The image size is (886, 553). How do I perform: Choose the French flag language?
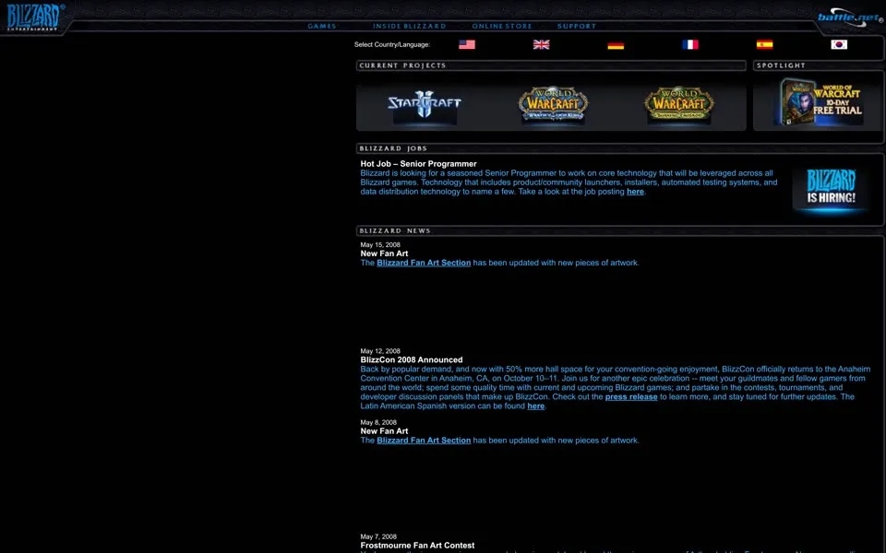690,44
